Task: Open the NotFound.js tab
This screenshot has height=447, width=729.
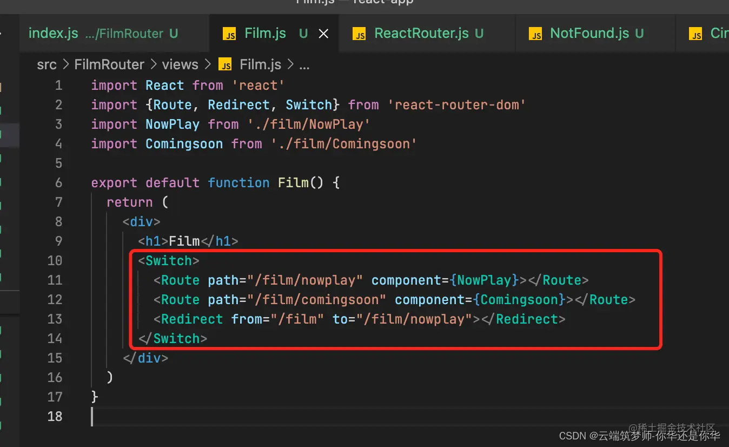Action: pyautogui.click(x=595, y=34)
